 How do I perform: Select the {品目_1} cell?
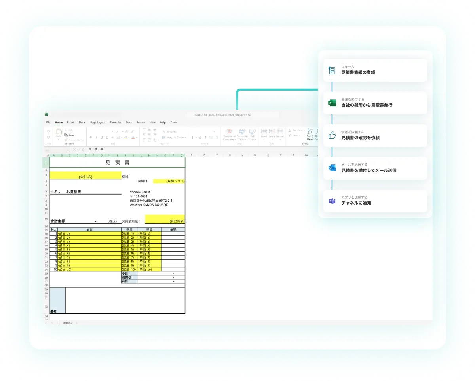(89, 233)
